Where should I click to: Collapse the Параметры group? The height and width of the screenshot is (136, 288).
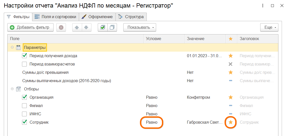[x=12, y=47]
